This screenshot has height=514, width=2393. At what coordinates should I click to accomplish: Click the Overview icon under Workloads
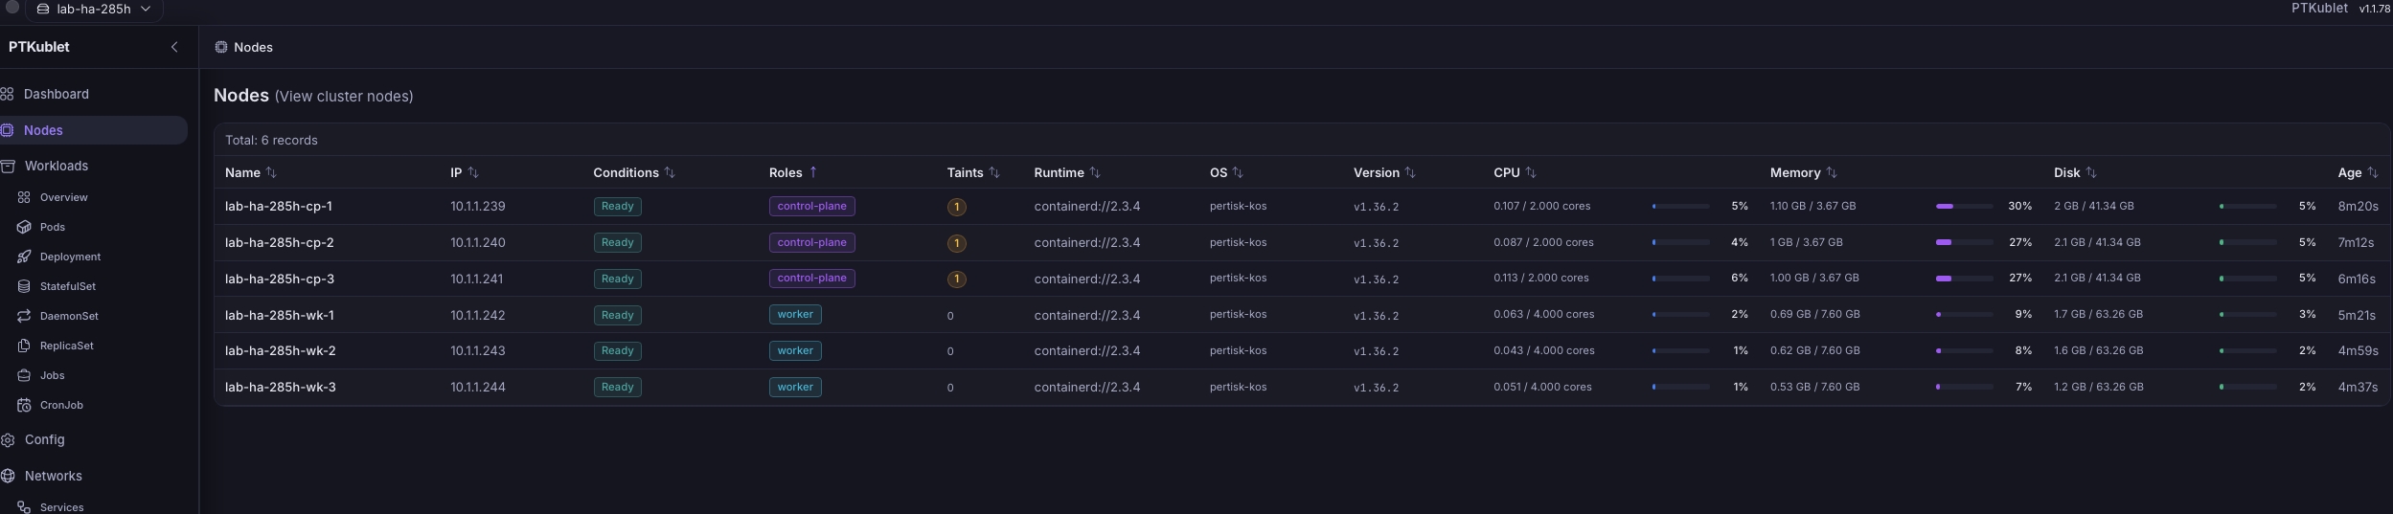tap(24, 197)
